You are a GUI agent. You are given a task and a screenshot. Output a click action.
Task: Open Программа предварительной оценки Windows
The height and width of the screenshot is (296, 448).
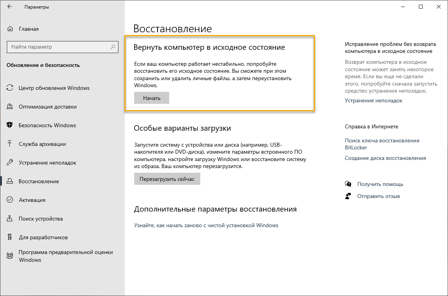(65, 256)
